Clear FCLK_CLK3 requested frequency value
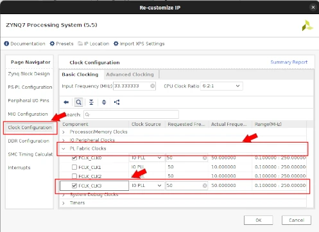 point(205,186)
